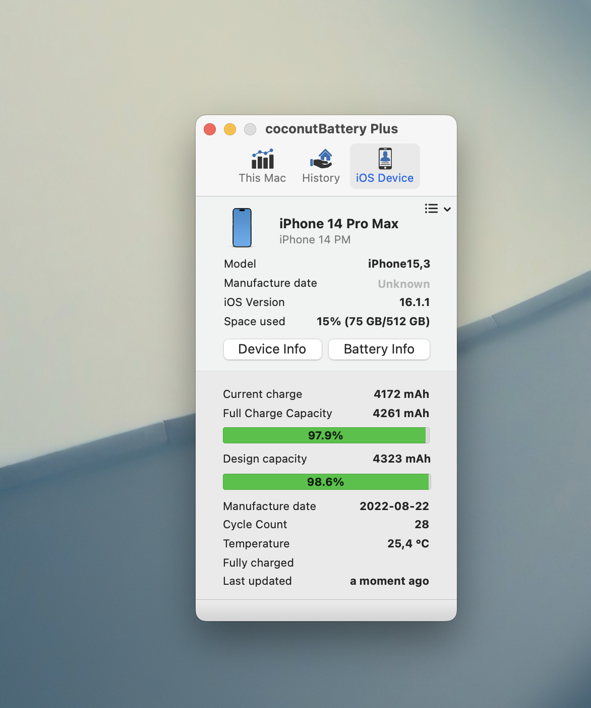Screen dimensions: 591x708
Task: Click the Full Charge Capacity label
Action: click(277, 413)
